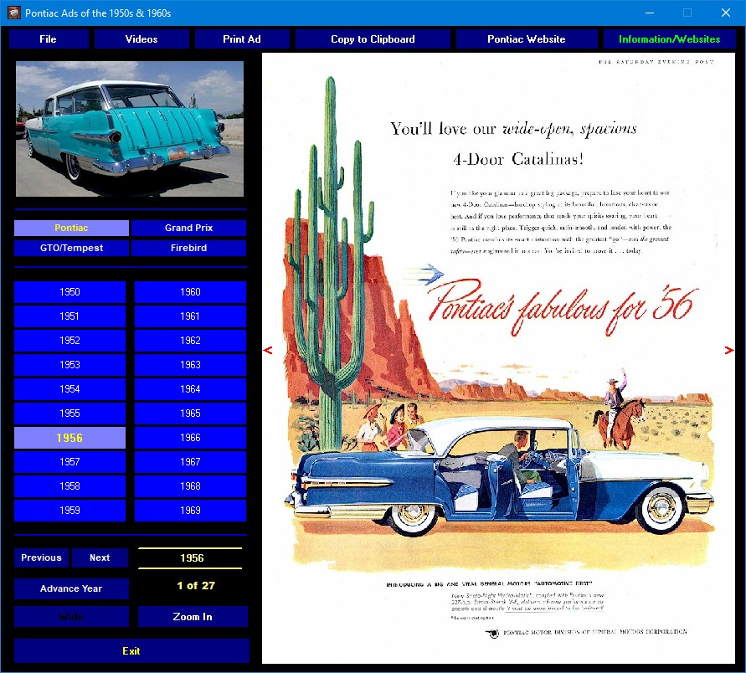The width and height of the screenshot is (746, 673).
Task: Show next ad with right red arrow
Action: [x=729, y=350]
